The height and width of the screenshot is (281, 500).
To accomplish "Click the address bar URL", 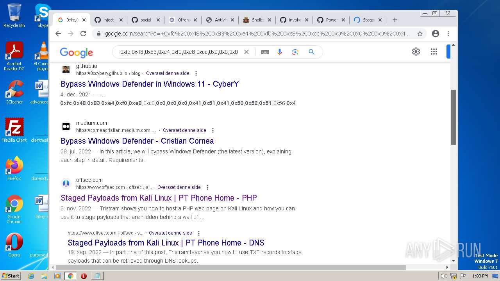I will coord(257,34).
